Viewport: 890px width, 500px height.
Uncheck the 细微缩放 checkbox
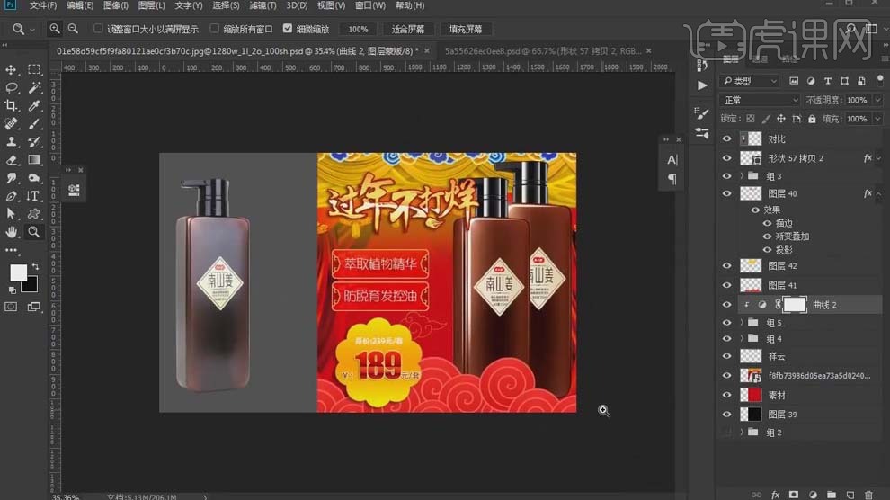(288, 29)
